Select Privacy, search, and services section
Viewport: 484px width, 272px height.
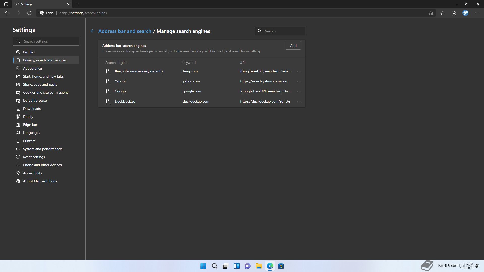tap(46, 60)
